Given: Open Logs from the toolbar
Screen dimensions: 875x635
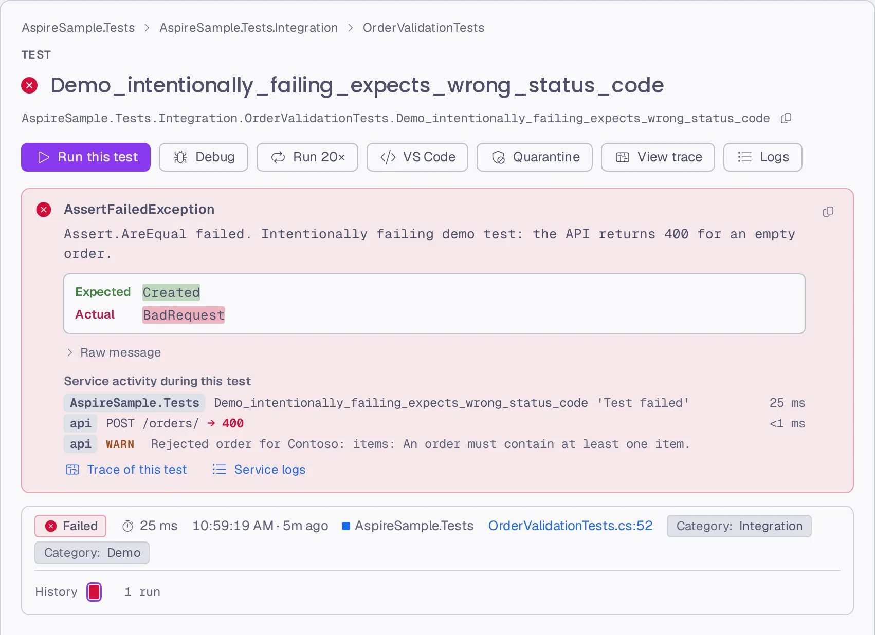Looking at the screenshot, I should pos(763,157).
